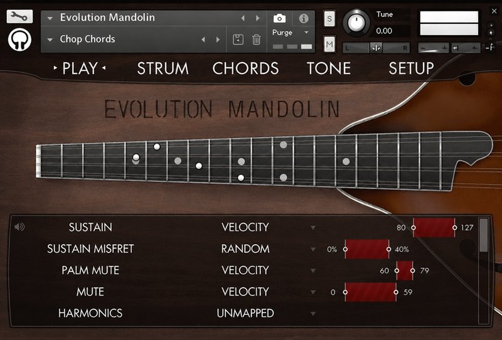This screenshot has height=340, width=502.
Task: Open the Sustain Misfret mapping dropdown arrow
Action: click(x=313, y=249)
